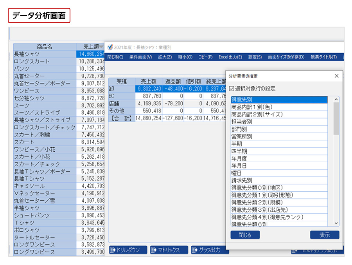This screenshot has height=265, width=352.
Task: Select 営業所別 in the list
Action: 279,136
